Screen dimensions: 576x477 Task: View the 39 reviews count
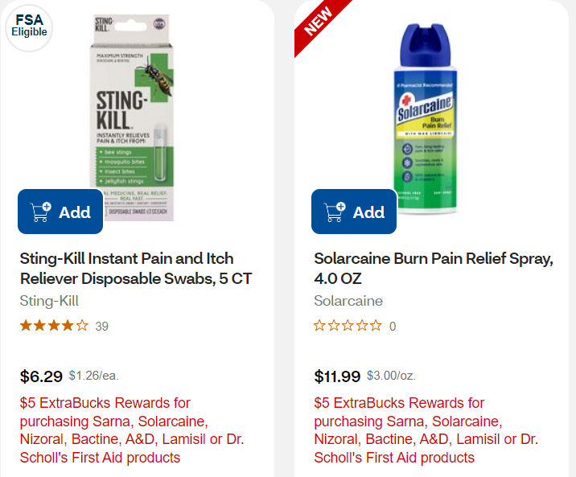[x=102, y=327]
